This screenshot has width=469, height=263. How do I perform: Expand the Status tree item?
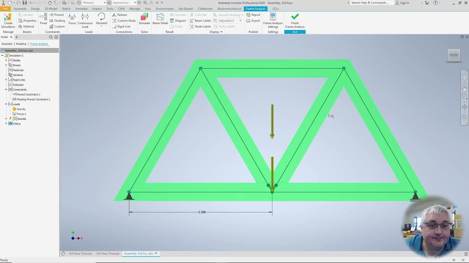point(6,123)
